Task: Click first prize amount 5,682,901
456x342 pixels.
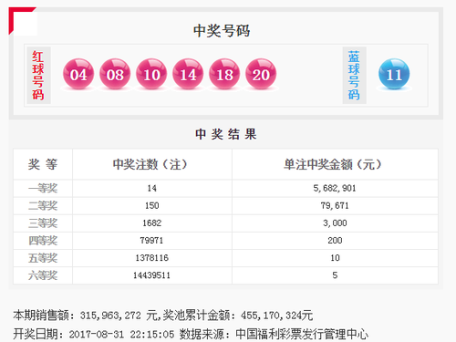Action: 335,188
